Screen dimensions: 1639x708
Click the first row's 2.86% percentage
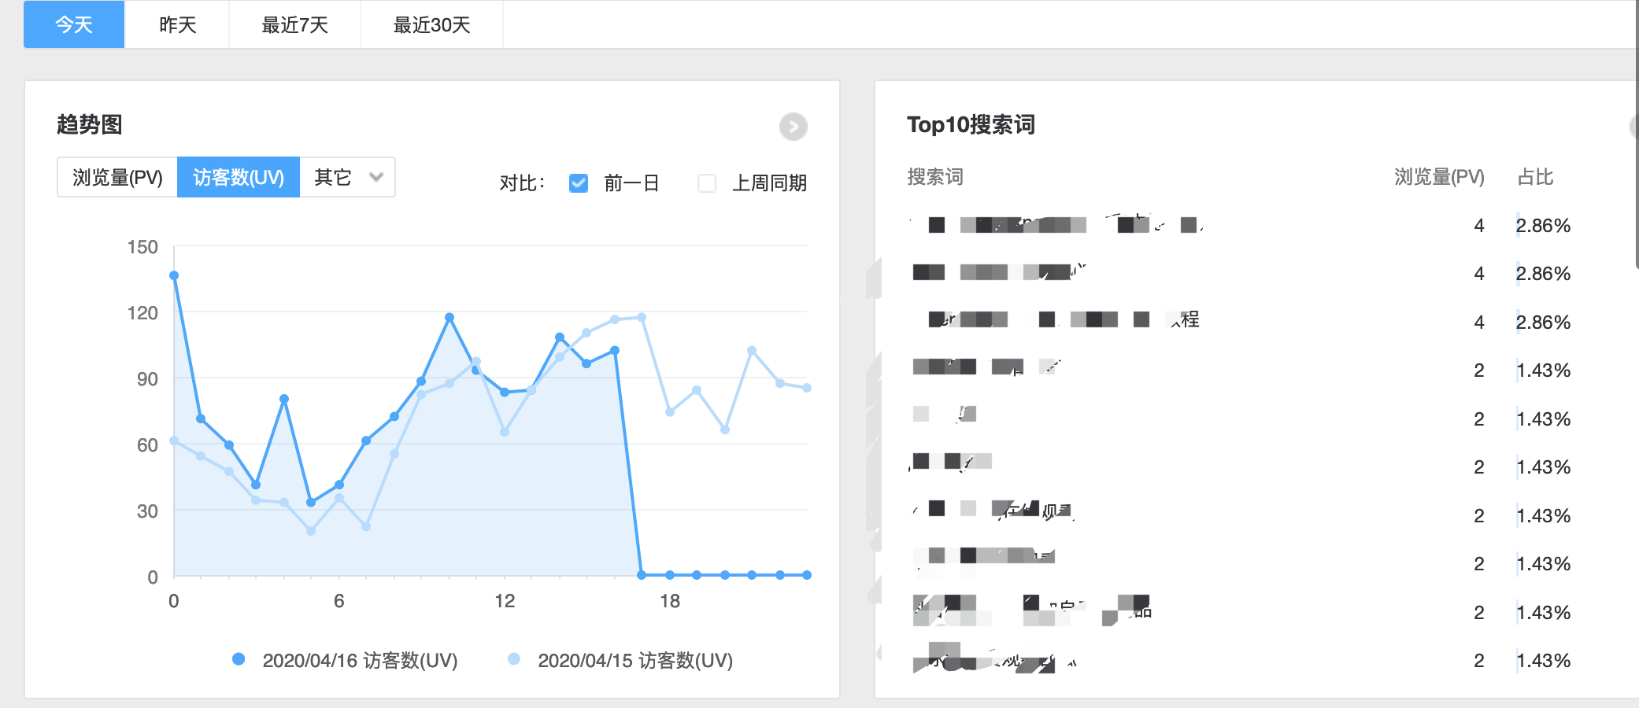click(x=1543, y=226)
